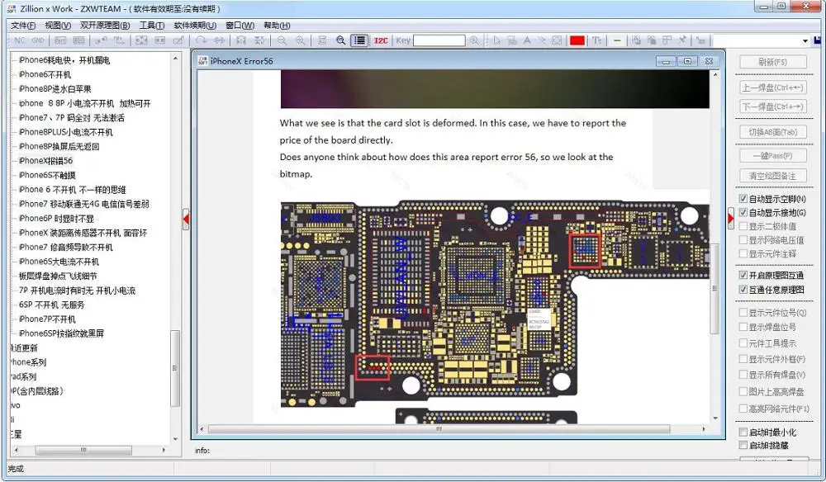Select the iPhone8P进水白苹果 tree entry
Screen dimensions: 826x482
pyautogui.click(x=55, y=89)
